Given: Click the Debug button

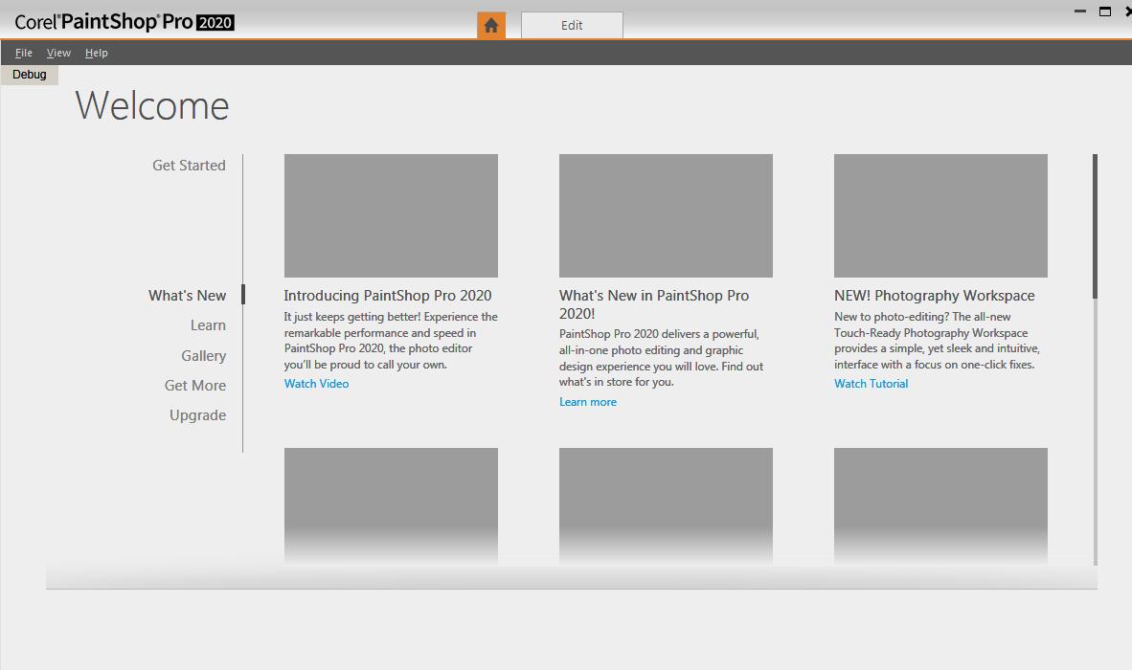Looking at the screenshot, I should click(x=30, y=75).
